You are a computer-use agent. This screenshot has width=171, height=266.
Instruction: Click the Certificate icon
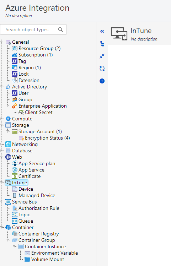[x=15, y=176]
